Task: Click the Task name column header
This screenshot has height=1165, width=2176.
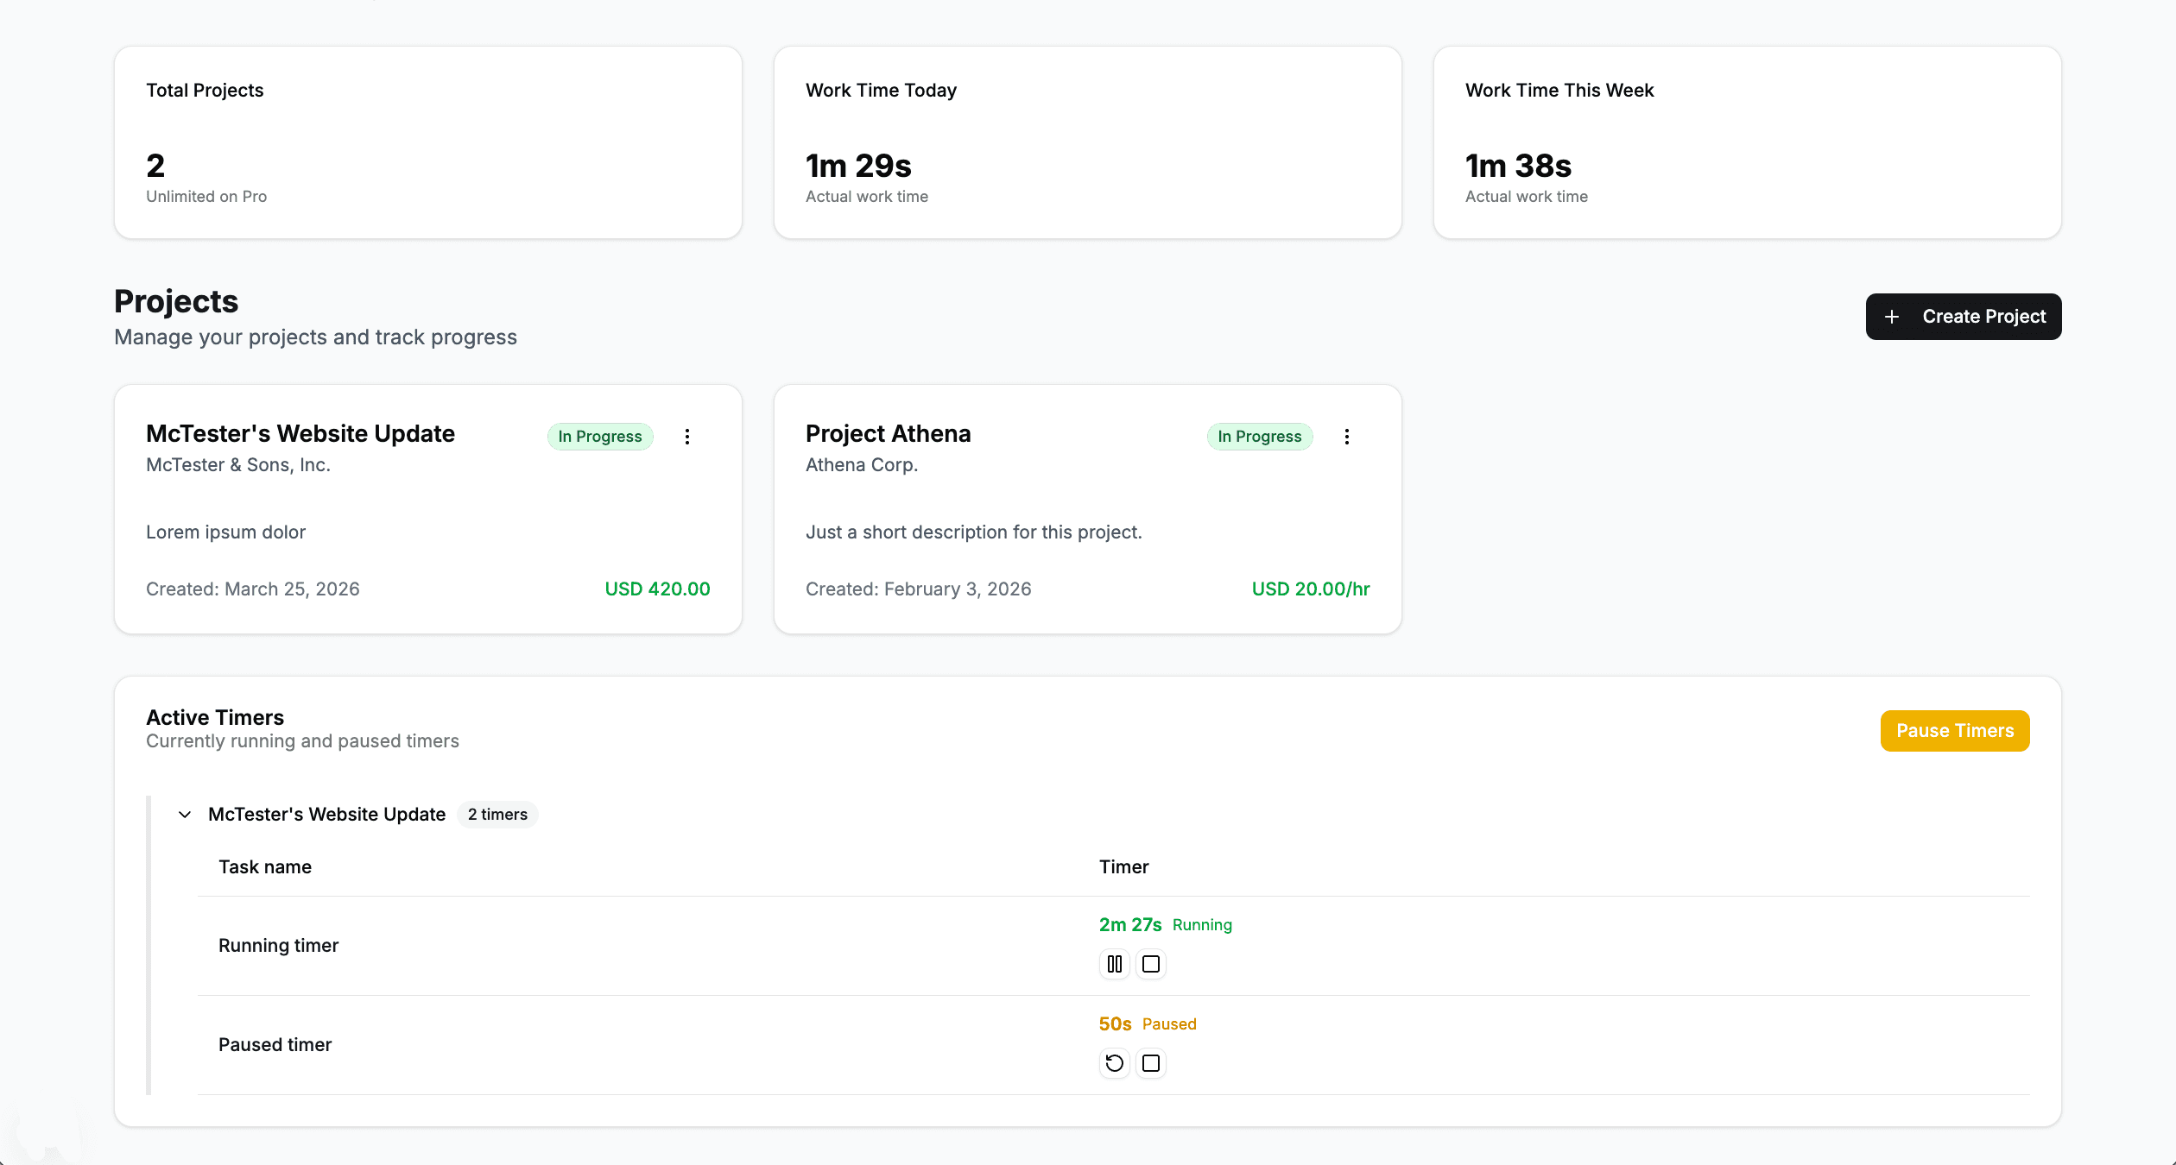Action: pos(265,867)
